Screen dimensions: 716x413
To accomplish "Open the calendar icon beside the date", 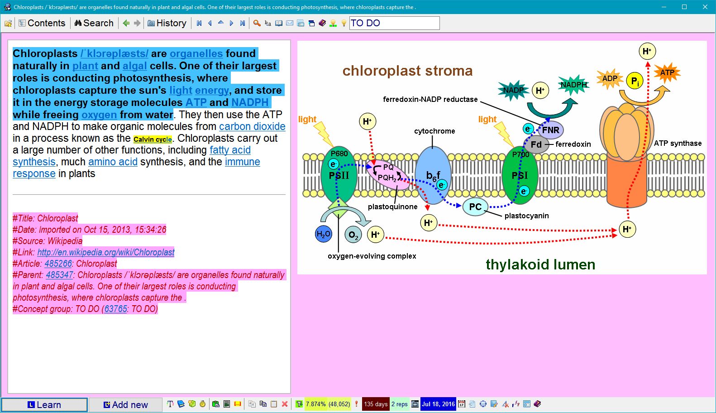I will 462,404.
